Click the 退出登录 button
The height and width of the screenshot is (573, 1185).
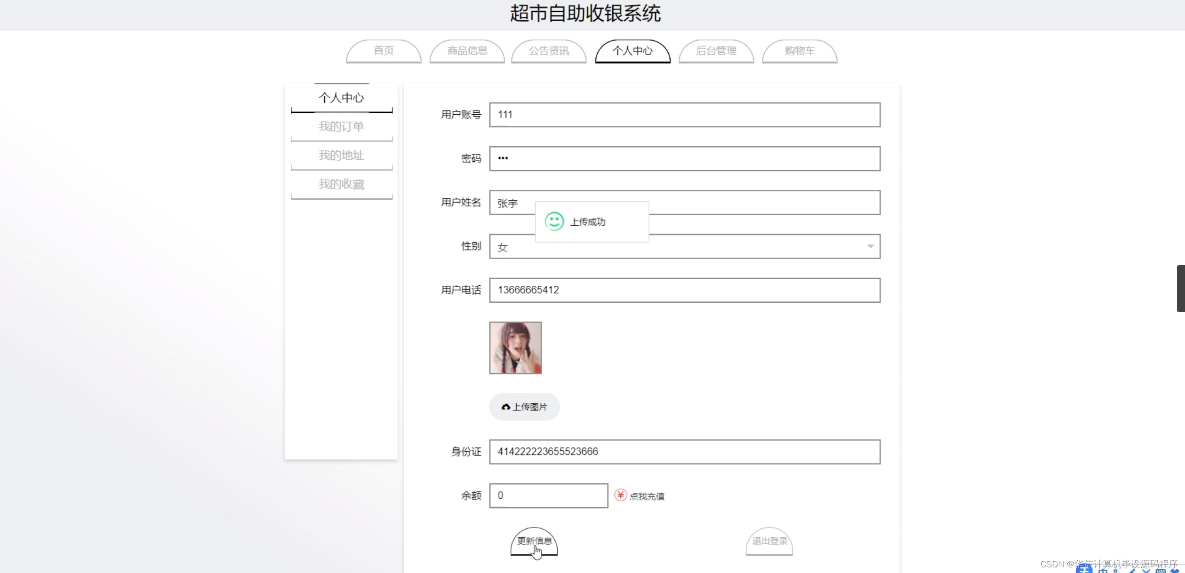[x=769, y=541]
